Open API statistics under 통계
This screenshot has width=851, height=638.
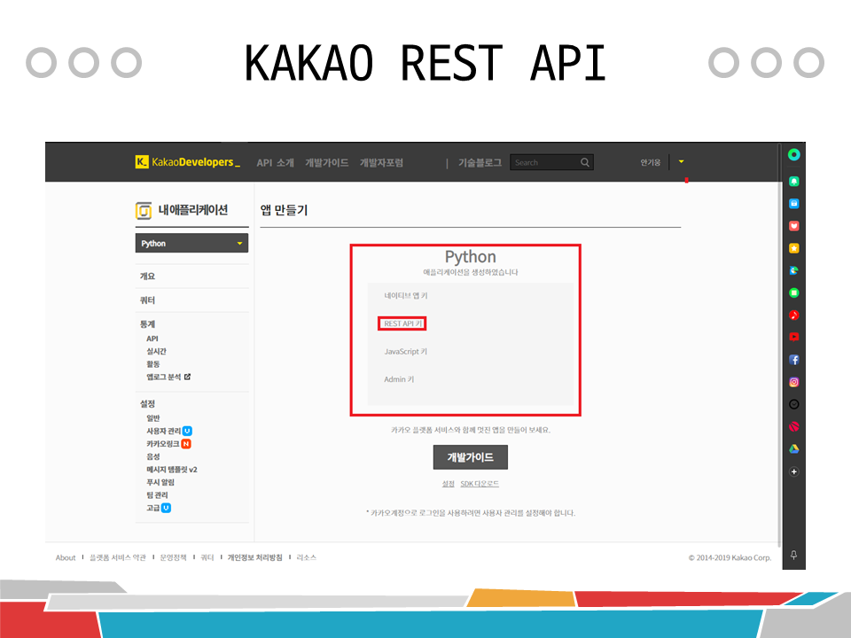click(152, 338)
